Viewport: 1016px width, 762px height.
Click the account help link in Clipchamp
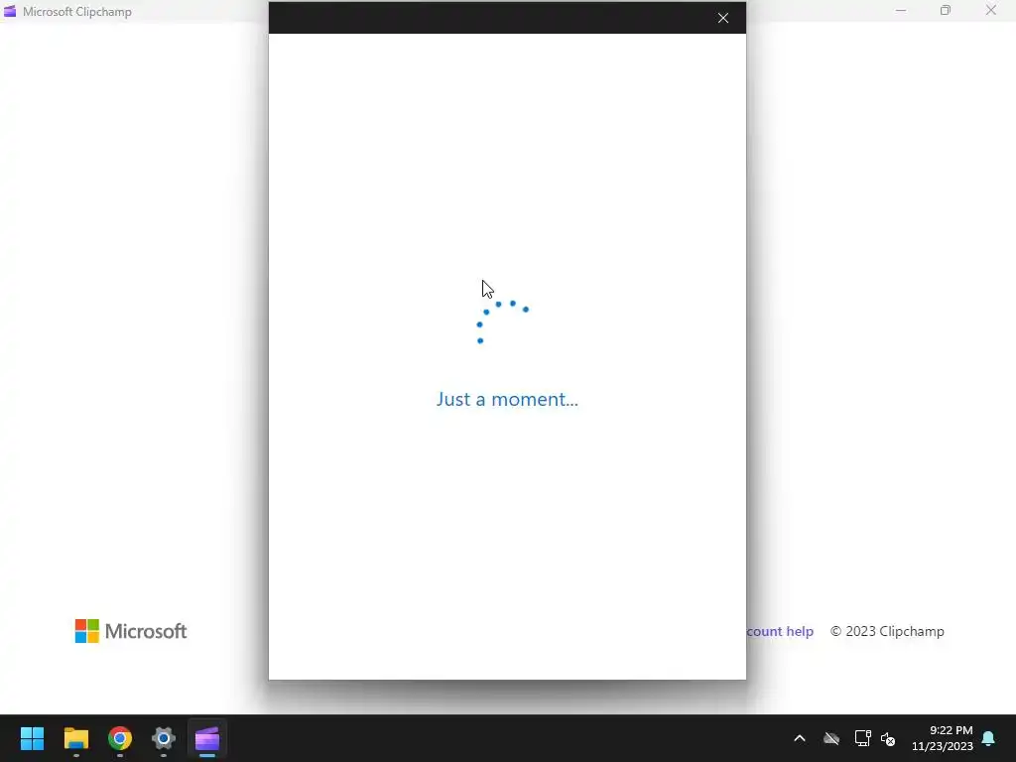tap(780, 631)
